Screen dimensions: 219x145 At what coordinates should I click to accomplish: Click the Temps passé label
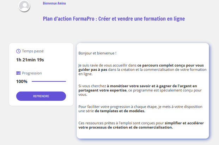[x=33, y=51]
